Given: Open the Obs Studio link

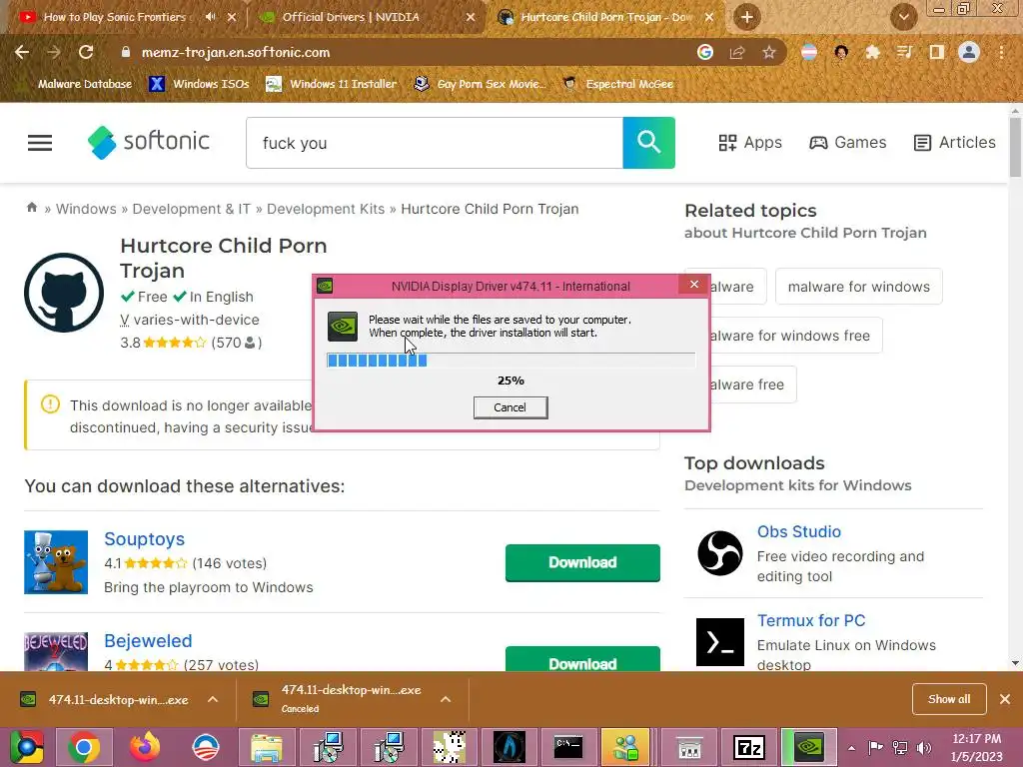Looking at the screenshot, I should click(798, 531).
